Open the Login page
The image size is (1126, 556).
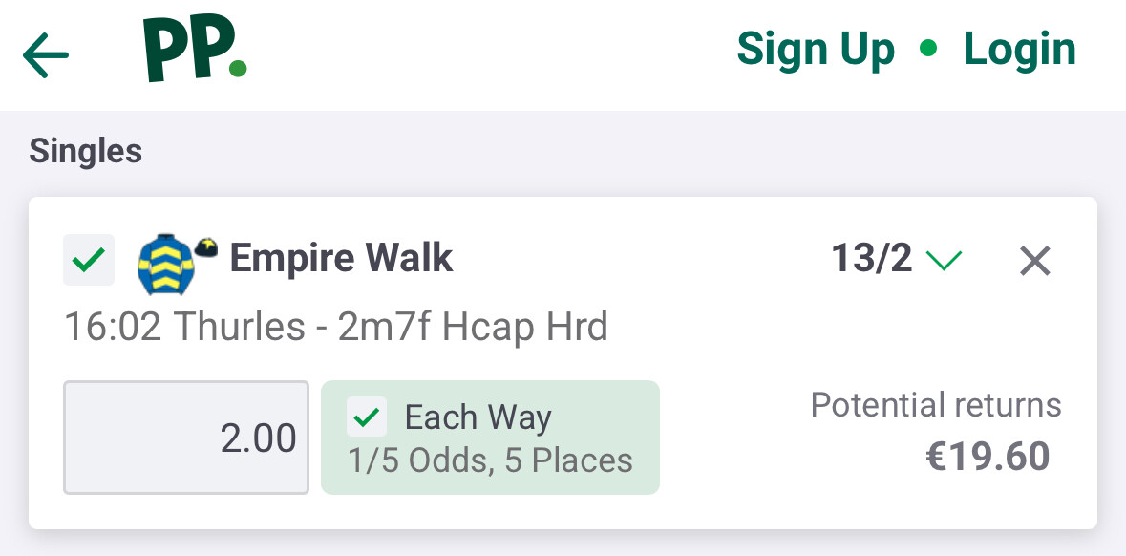[1019, 49]
